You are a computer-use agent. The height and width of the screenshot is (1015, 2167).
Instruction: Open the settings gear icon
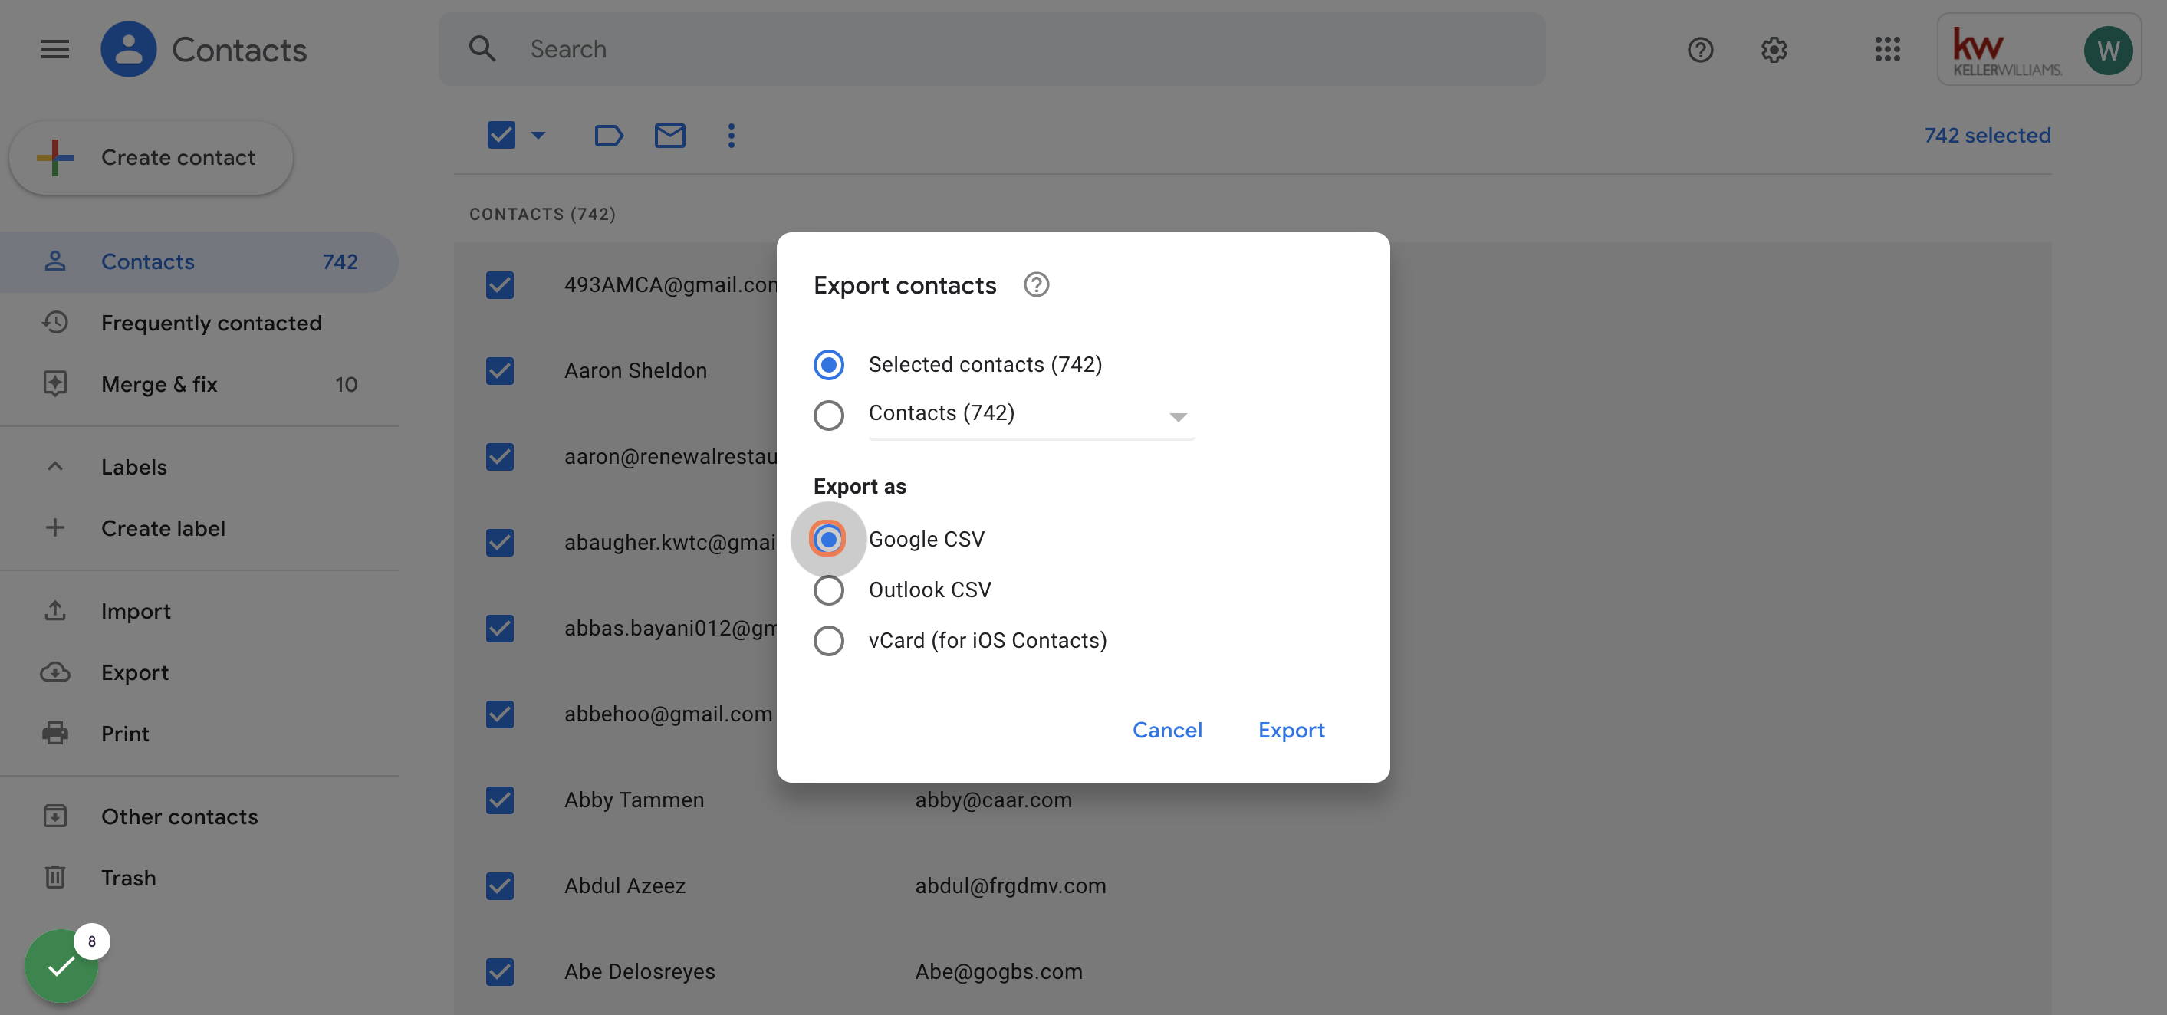click(1774, 50)
